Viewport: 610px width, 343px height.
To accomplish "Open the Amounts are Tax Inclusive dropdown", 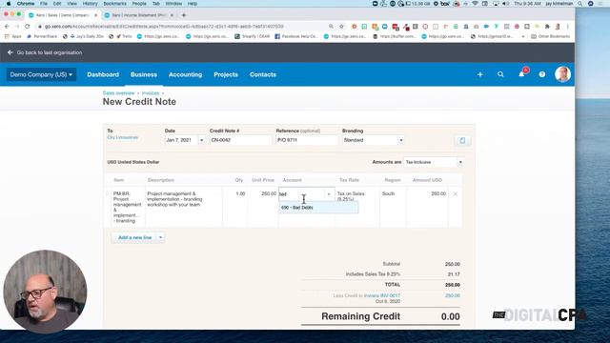I will (460, 162).
